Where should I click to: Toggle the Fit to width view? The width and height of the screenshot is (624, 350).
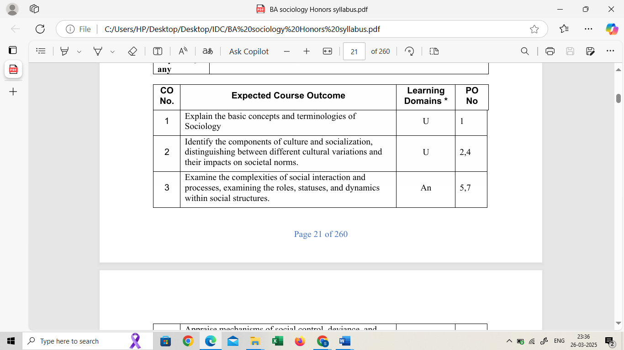(327, 51)
